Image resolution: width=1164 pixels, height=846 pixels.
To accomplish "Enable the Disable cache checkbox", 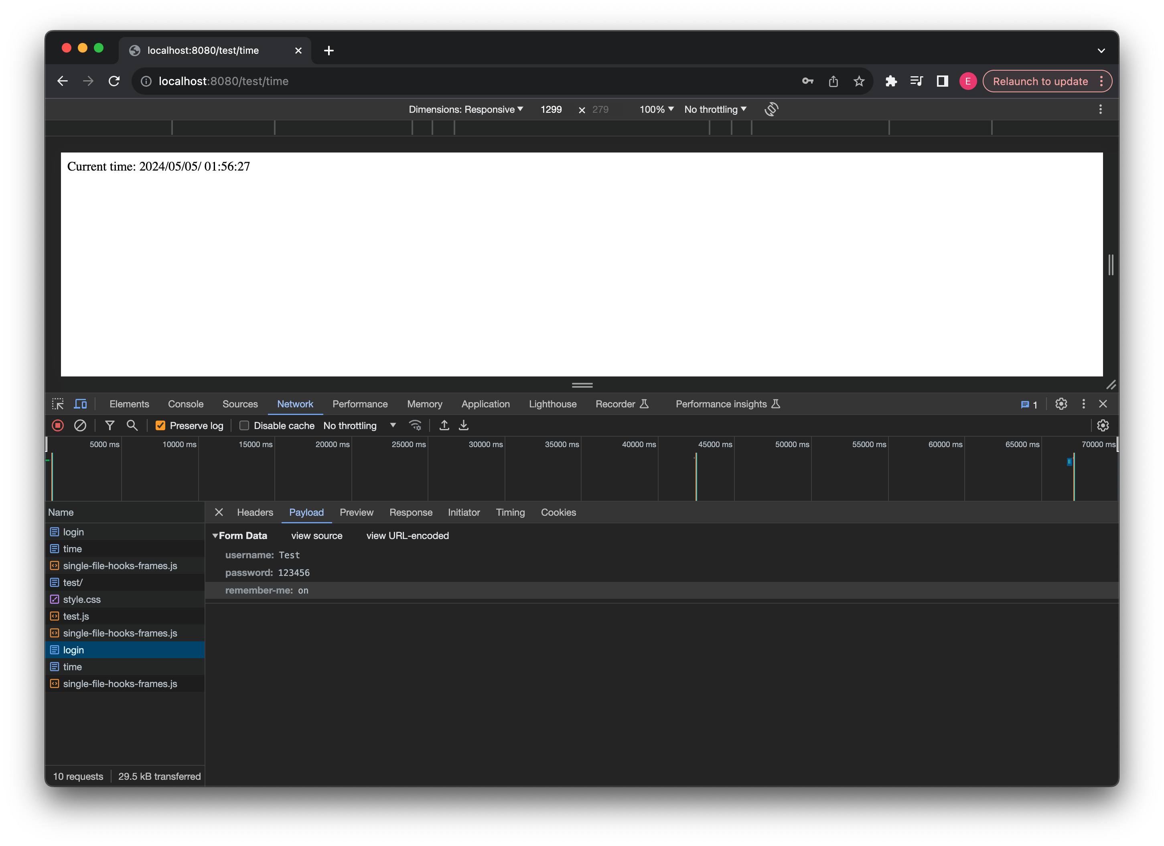I will point(245,425).
